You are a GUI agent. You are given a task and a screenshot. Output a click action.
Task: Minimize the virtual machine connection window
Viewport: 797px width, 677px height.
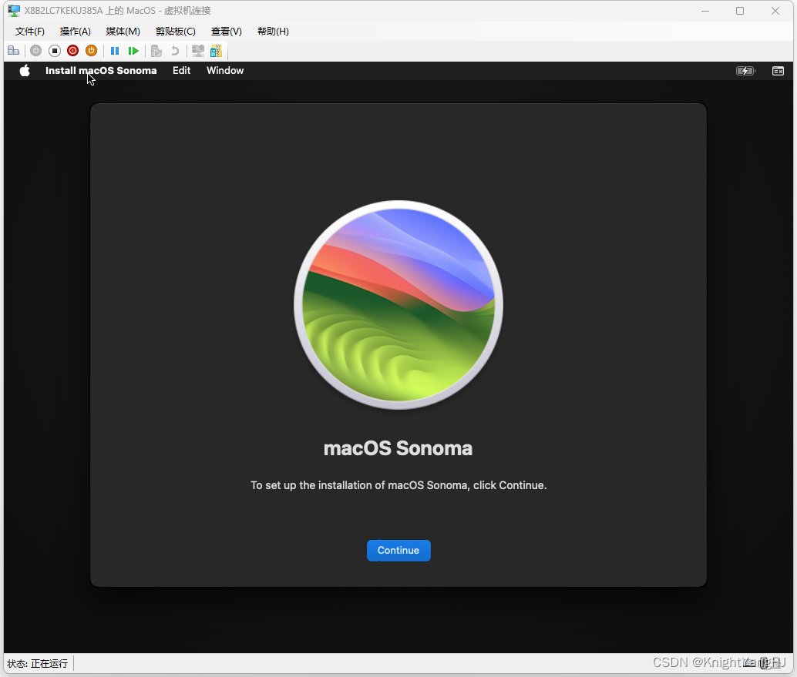tap(705, 11)
